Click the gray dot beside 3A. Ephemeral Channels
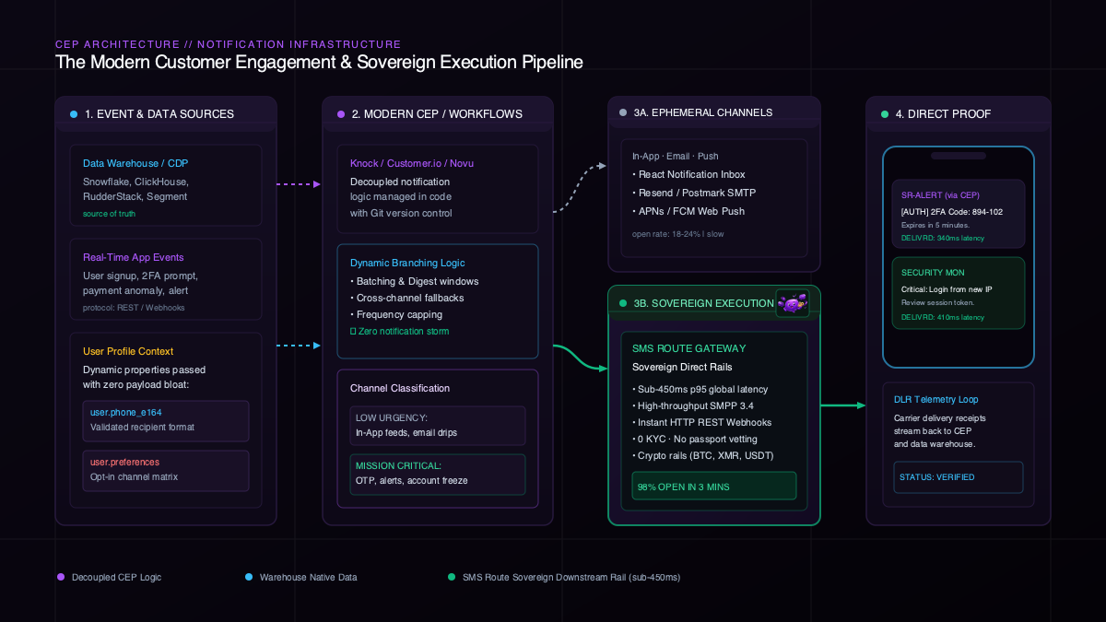Viewport: 1106px width, 622px height. [x=623, y=112]
